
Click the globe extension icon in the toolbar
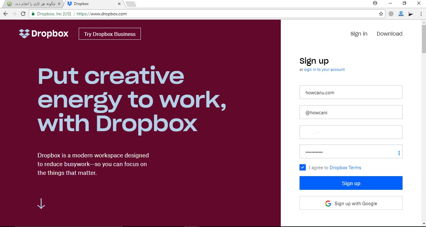391,14
